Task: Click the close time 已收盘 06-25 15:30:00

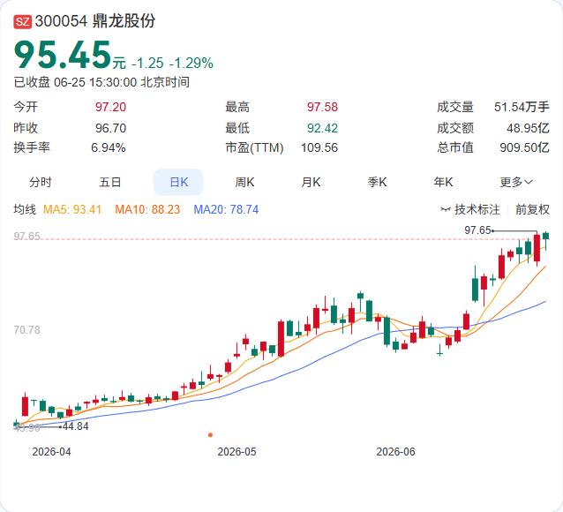Action: (75, 82)
